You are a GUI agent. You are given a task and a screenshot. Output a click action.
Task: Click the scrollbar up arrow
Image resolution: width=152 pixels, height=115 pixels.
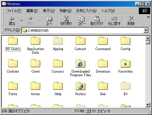tap(148, 38)
